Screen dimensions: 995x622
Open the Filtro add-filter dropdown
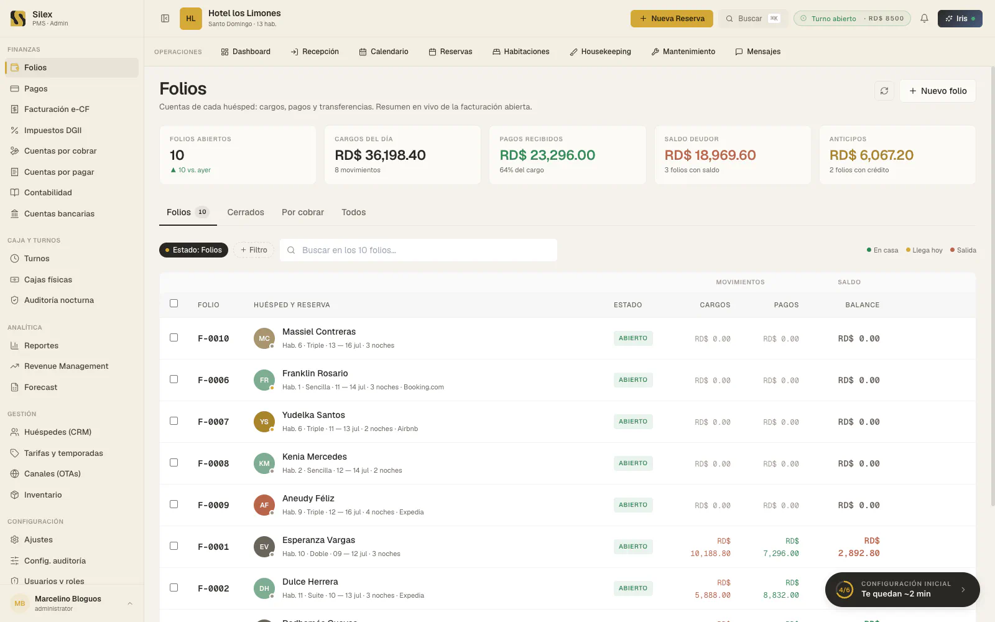click(x=254, y=250)
